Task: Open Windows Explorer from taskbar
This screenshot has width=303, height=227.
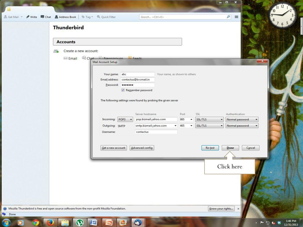Action: click(65, 223)
